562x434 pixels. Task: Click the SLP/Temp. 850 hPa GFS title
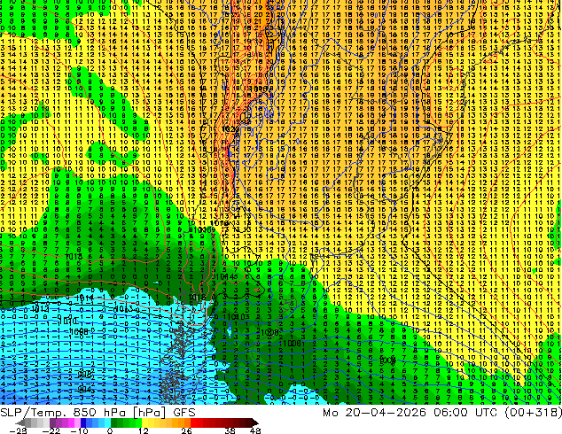98,413
